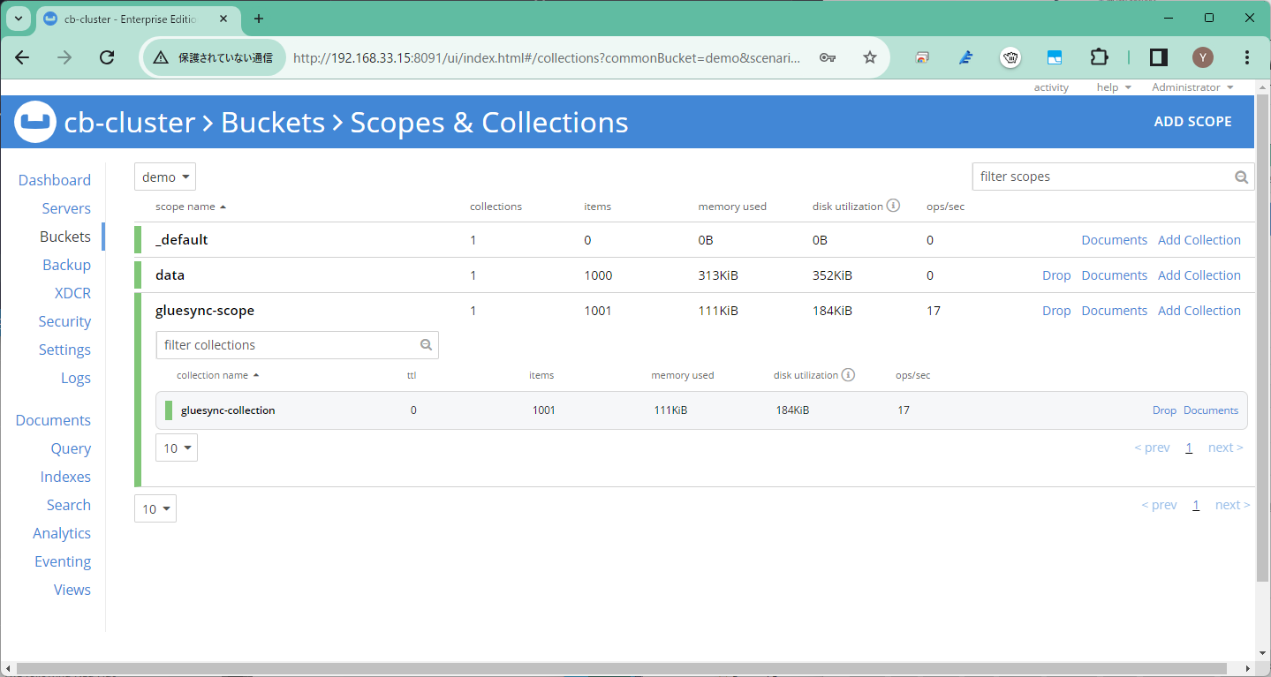The width and height of the screenshot is (1271, 677).
Task: Open Query in the sidebar
Action: point(71,448)
